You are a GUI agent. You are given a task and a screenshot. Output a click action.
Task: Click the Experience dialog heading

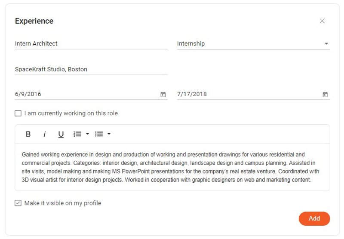34,21
